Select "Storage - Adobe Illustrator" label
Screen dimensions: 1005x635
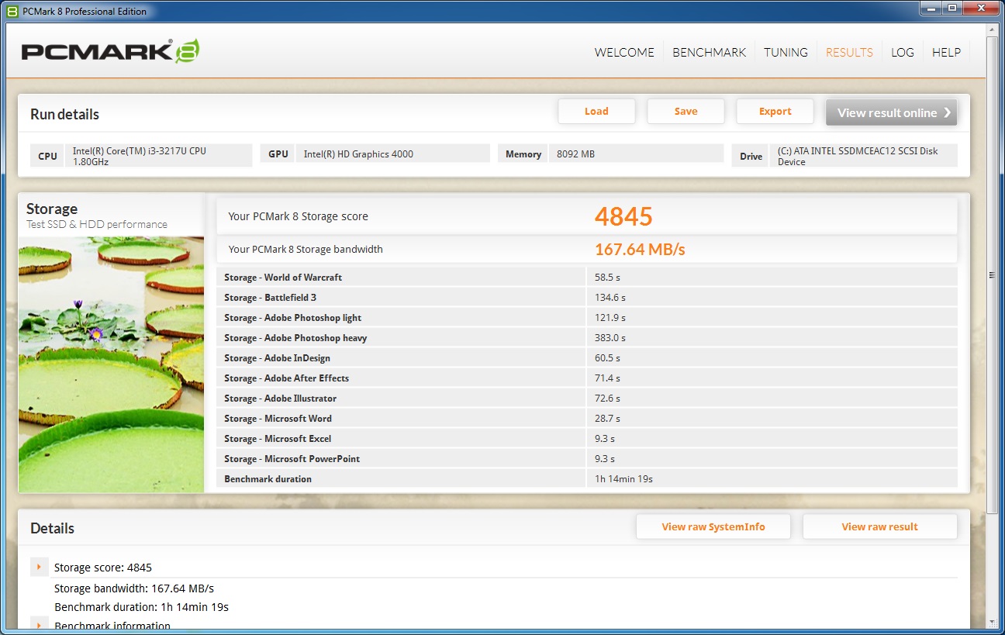click(280, 399)
